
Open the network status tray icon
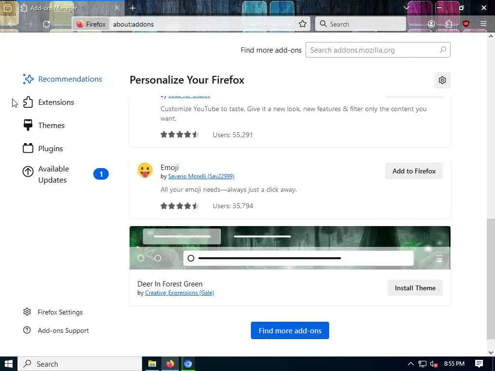[422, 364]
